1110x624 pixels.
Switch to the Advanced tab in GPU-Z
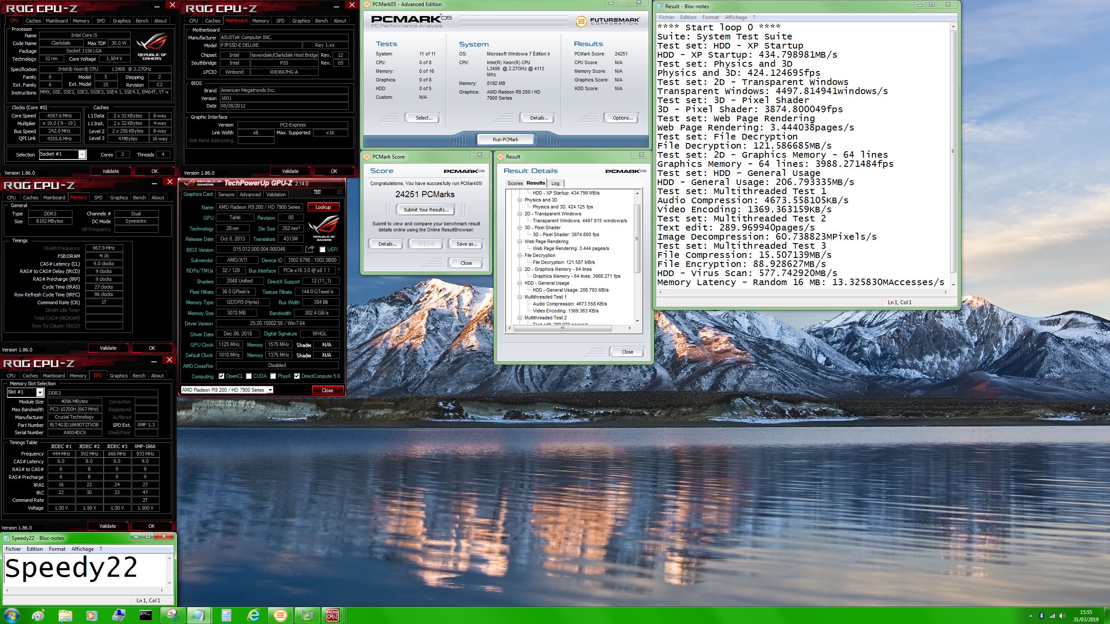tap(250, 195)
